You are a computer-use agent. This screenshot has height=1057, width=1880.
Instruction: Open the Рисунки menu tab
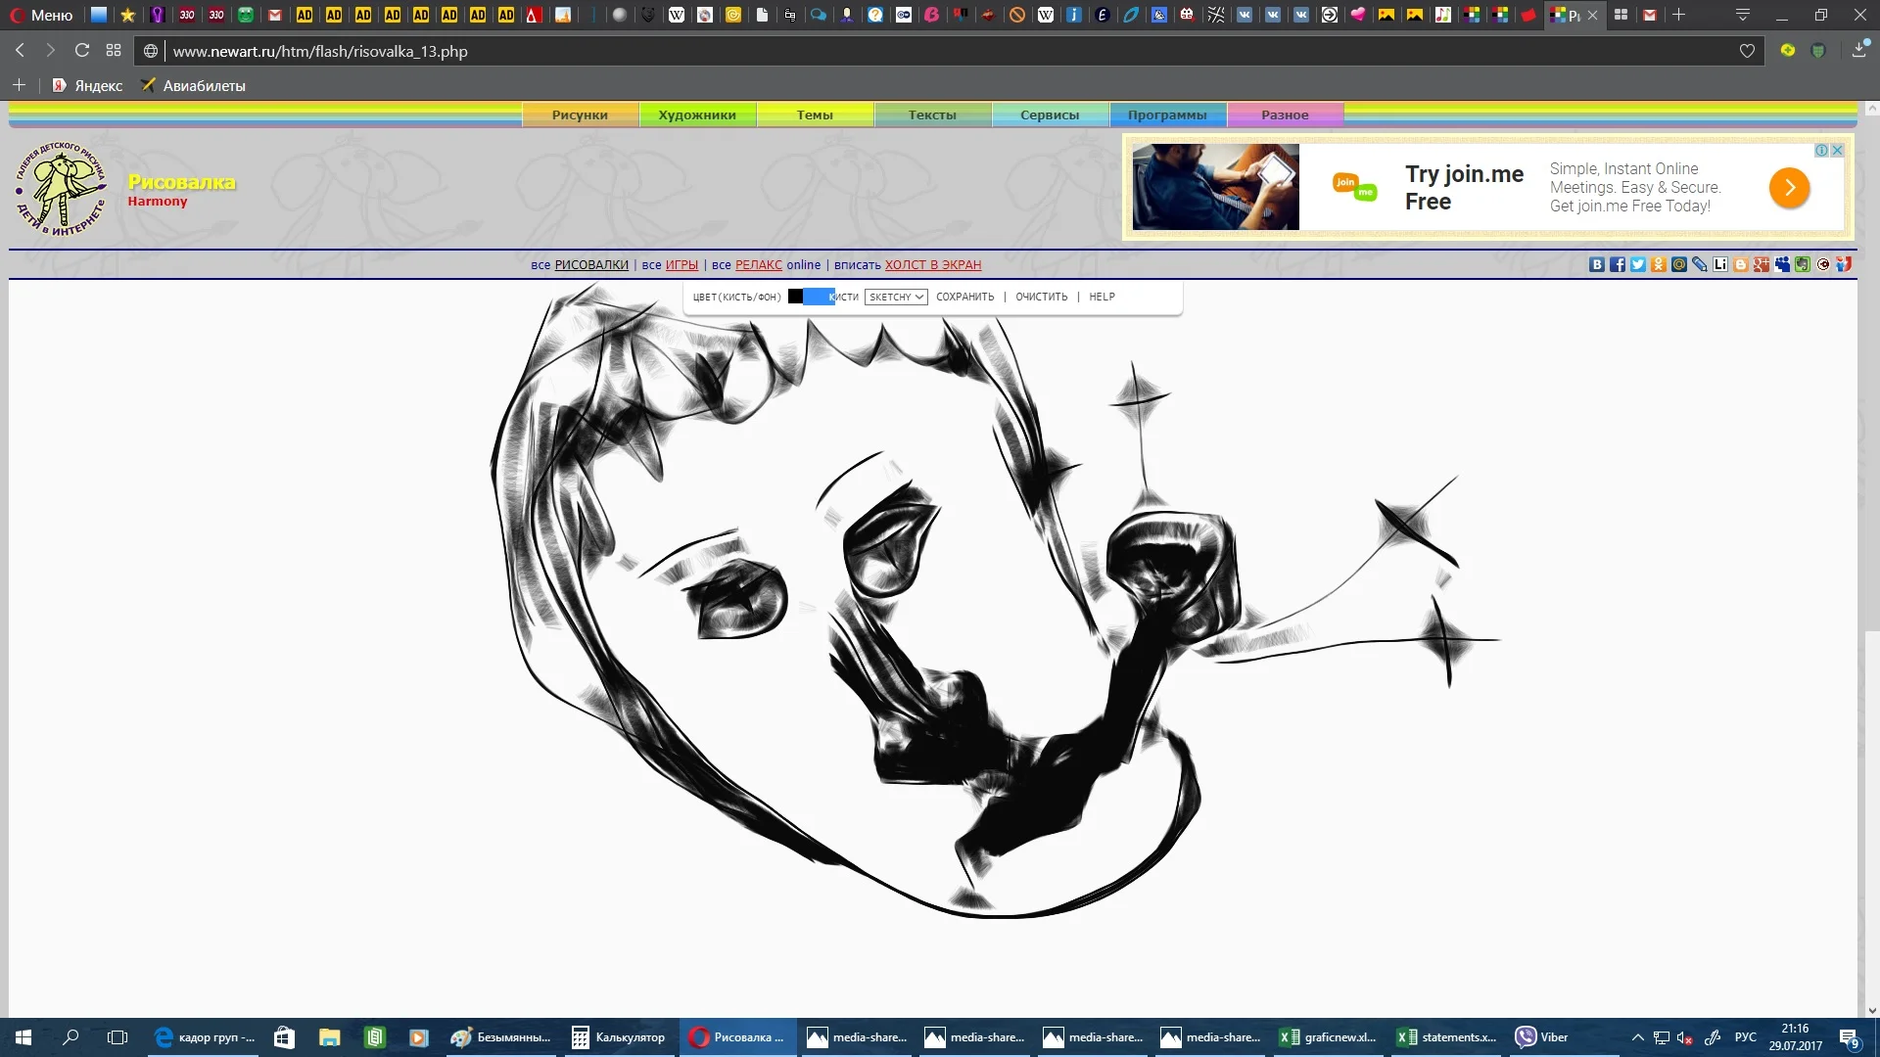[x=580, y=115]
